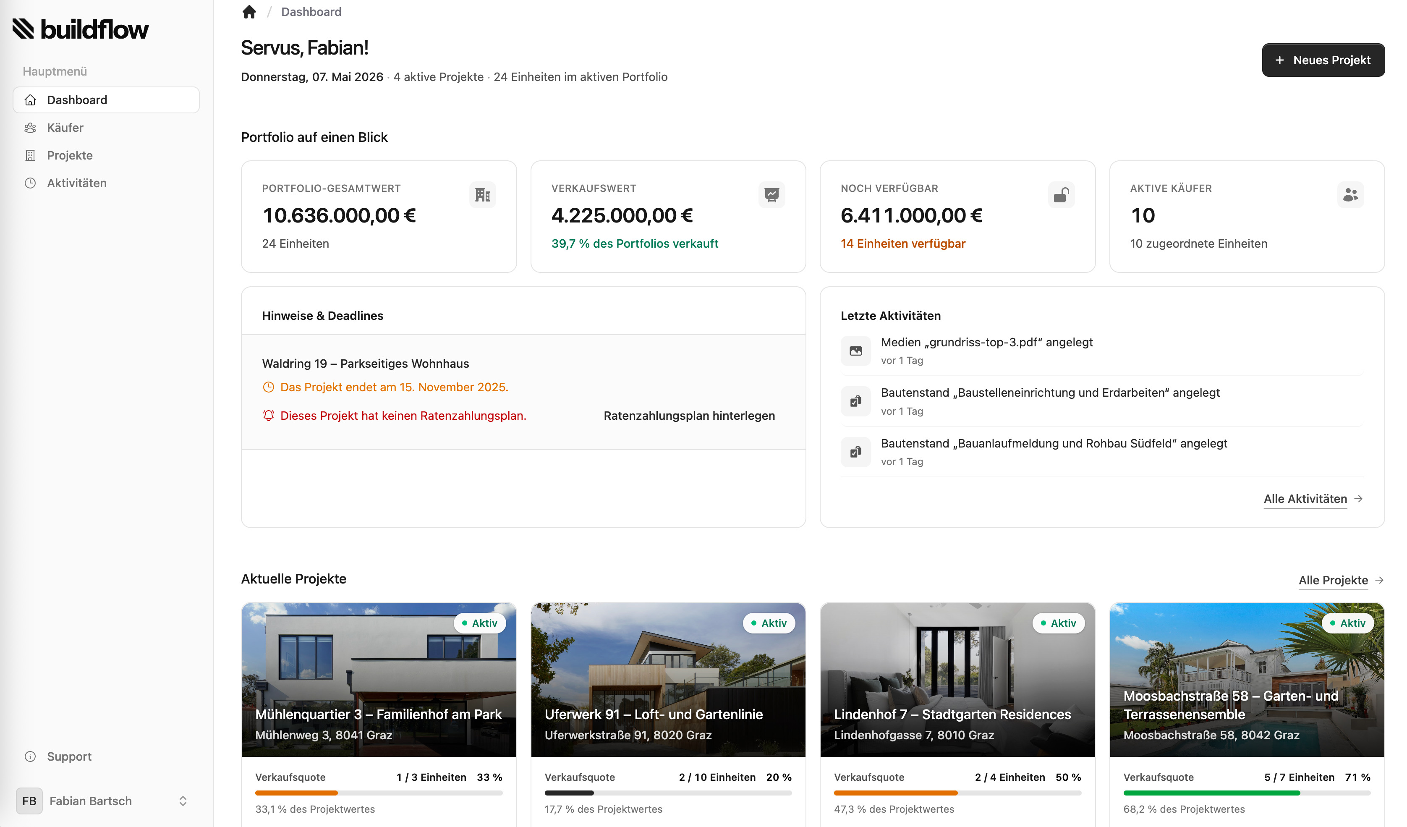1407x827 pixels.
Task: Click the Neues Projekt button
Action: 1323,60
